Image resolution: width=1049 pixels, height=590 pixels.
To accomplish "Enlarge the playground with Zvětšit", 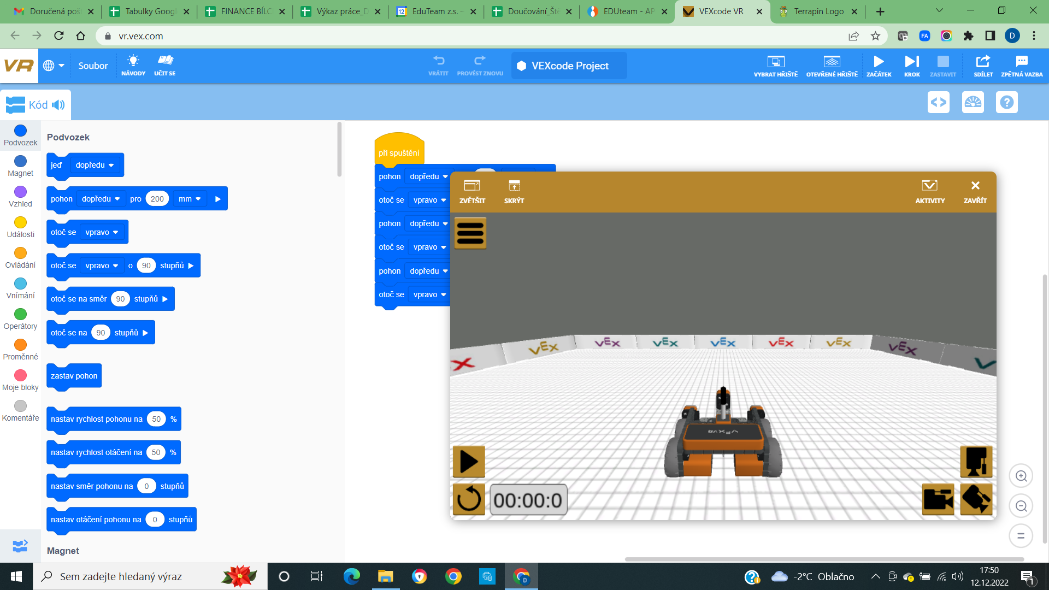I will click(x=472, y=191).
